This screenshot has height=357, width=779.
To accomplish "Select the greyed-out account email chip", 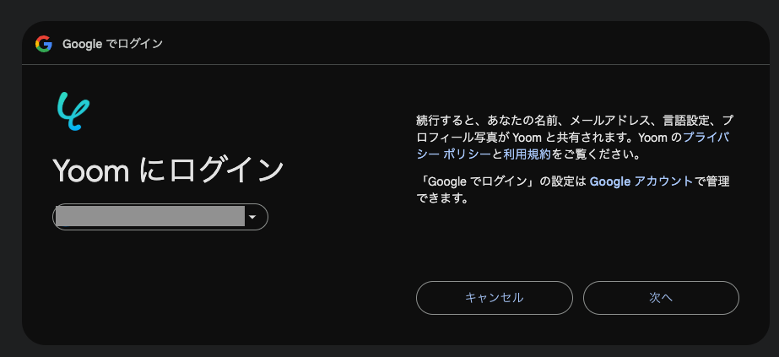I will click(160, 217).
